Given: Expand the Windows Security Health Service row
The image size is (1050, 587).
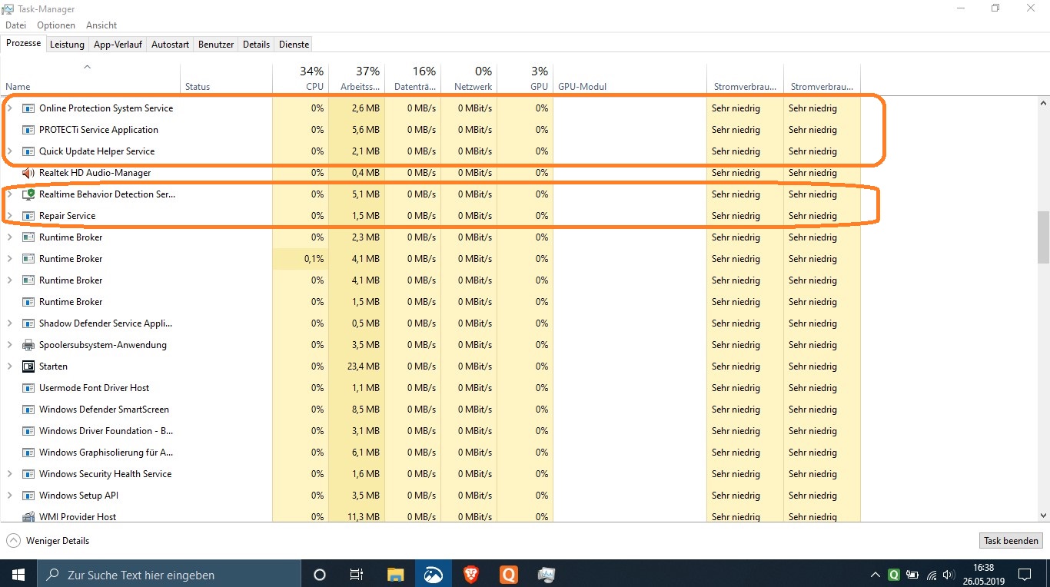Looking at the screenshot, I should [x=10, y=474].
